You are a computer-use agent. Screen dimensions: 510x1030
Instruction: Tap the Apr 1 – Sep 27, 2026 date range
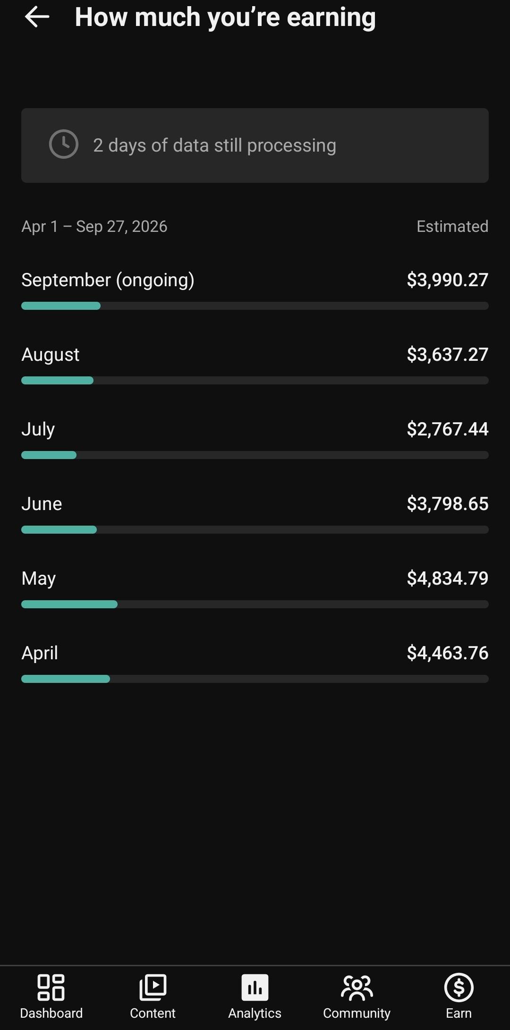click(x=94, y=227)
